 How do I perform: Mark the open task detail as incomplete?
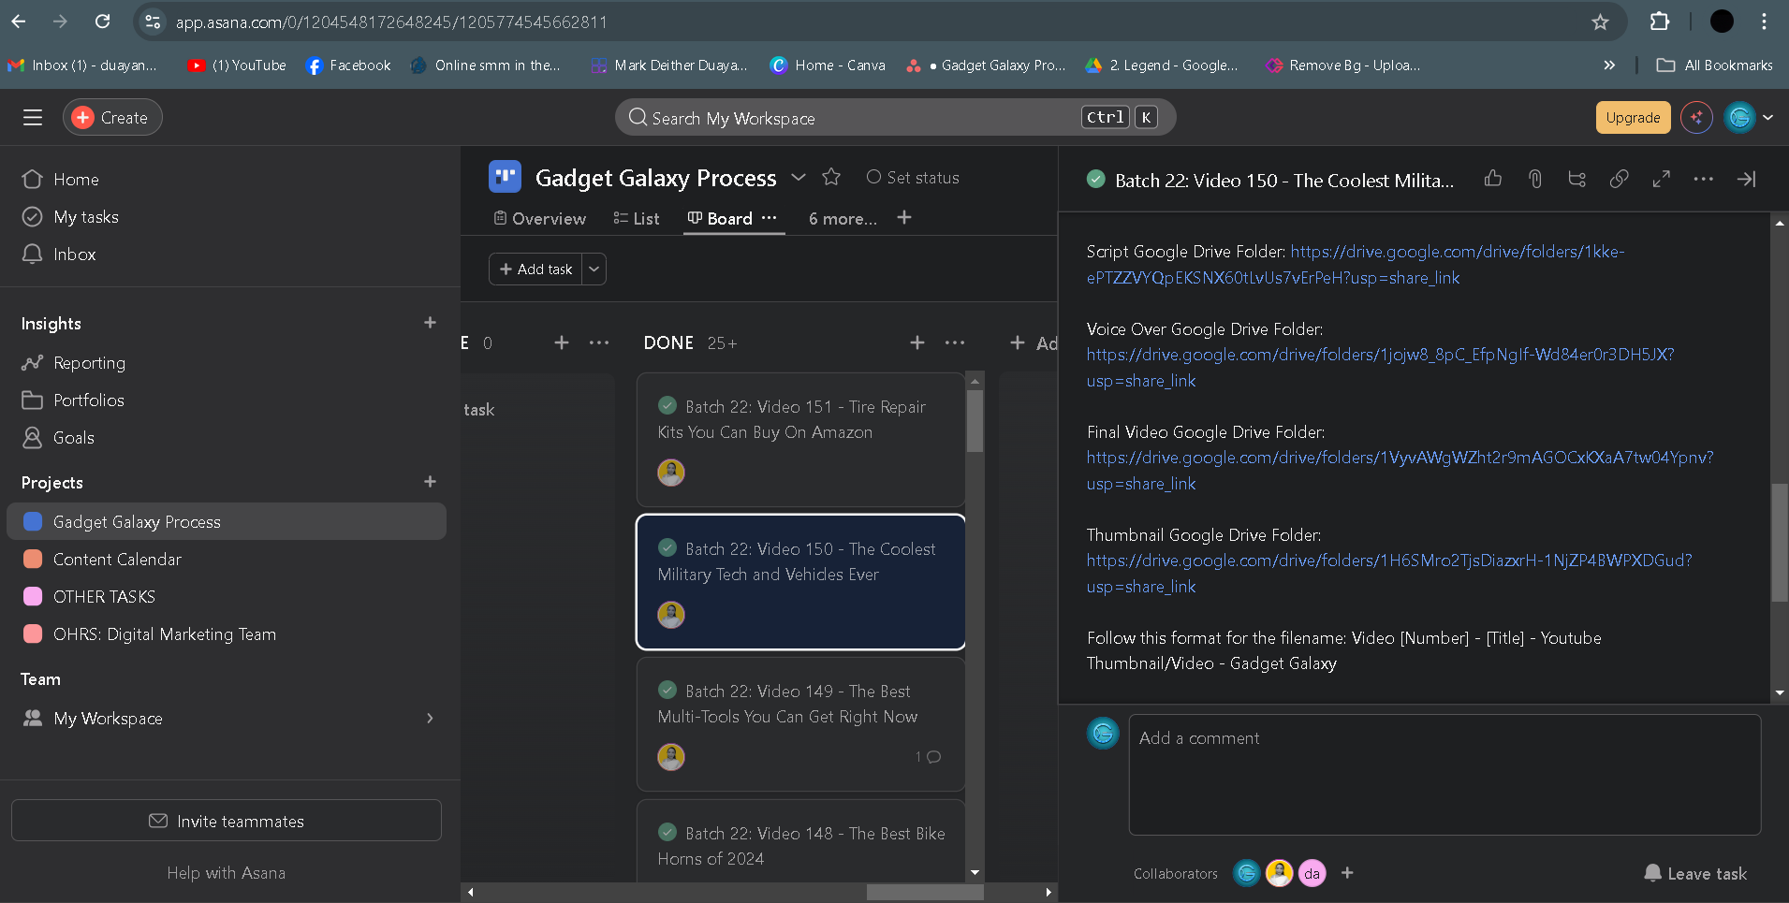click(x=1096, y=180)
